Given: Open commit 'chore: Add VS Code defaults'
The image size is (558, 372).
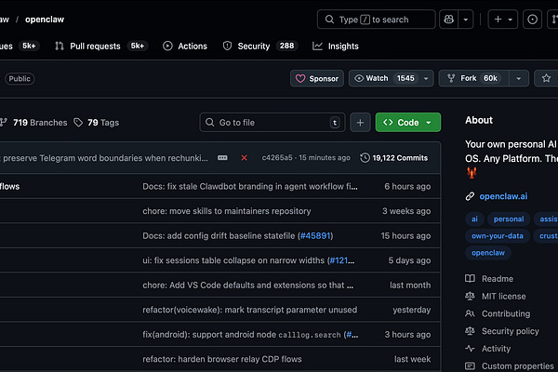Looking at the screenshot, I should pyautogui.click(x=247, y=285).
